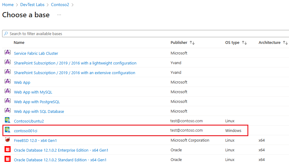Open the Contoso2 breadcrumb link
The image size is (289, 164).
[x=60, y=5]
